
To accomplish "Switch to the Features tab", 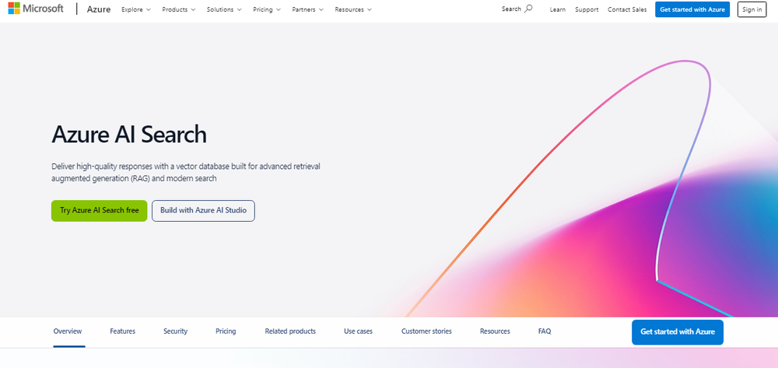I will click(x=123, y=331).
